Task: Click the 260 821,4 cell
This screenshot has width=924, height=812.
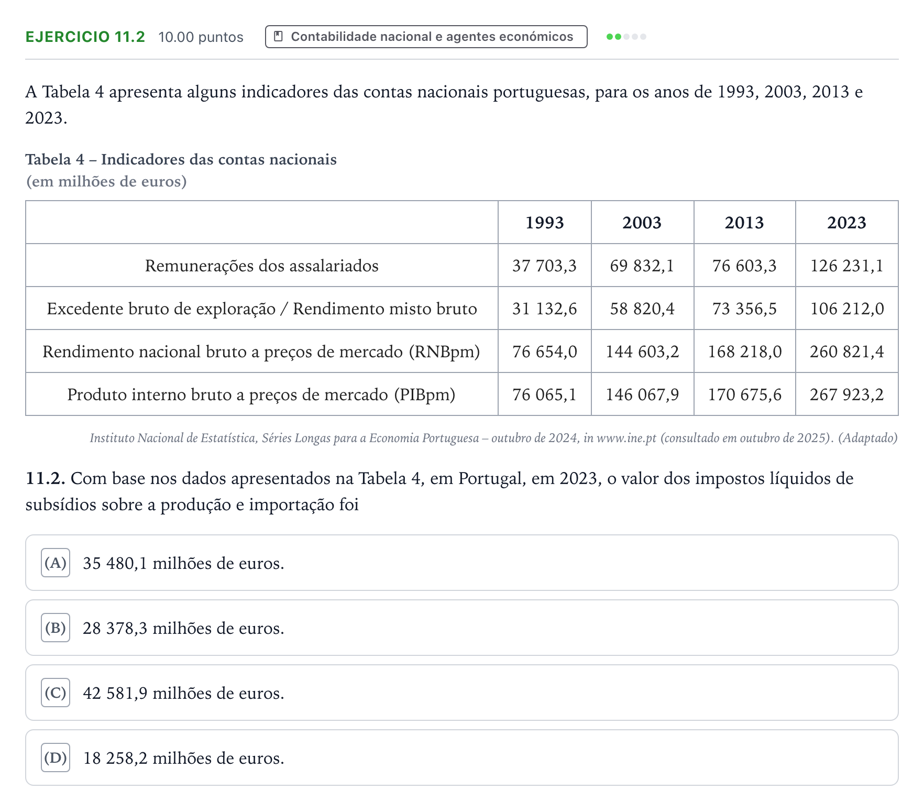Action: click(846, 352)
